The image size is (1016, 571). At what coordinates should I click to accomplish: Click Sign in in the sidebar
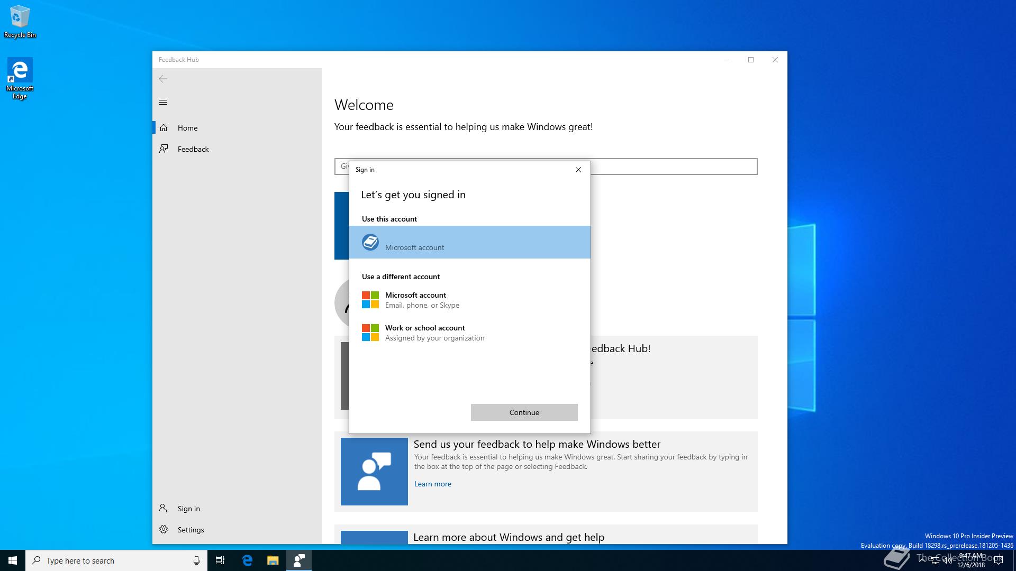(x=237, y=509)
